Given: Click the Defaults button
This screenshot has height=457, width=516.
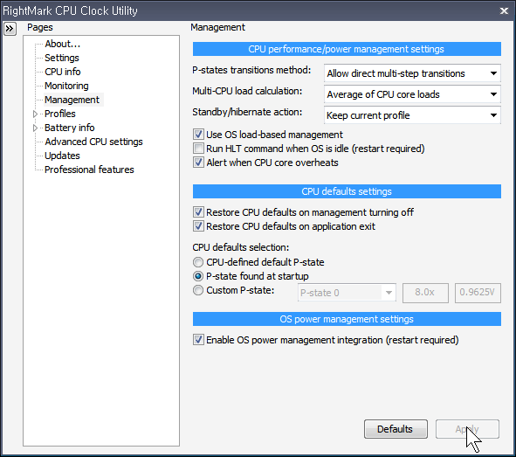Looking at the screenshot, I should click(x=396, y=429).
